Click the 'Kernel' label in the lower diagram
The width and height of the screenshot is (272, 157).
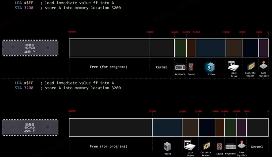tap(257, 147)
